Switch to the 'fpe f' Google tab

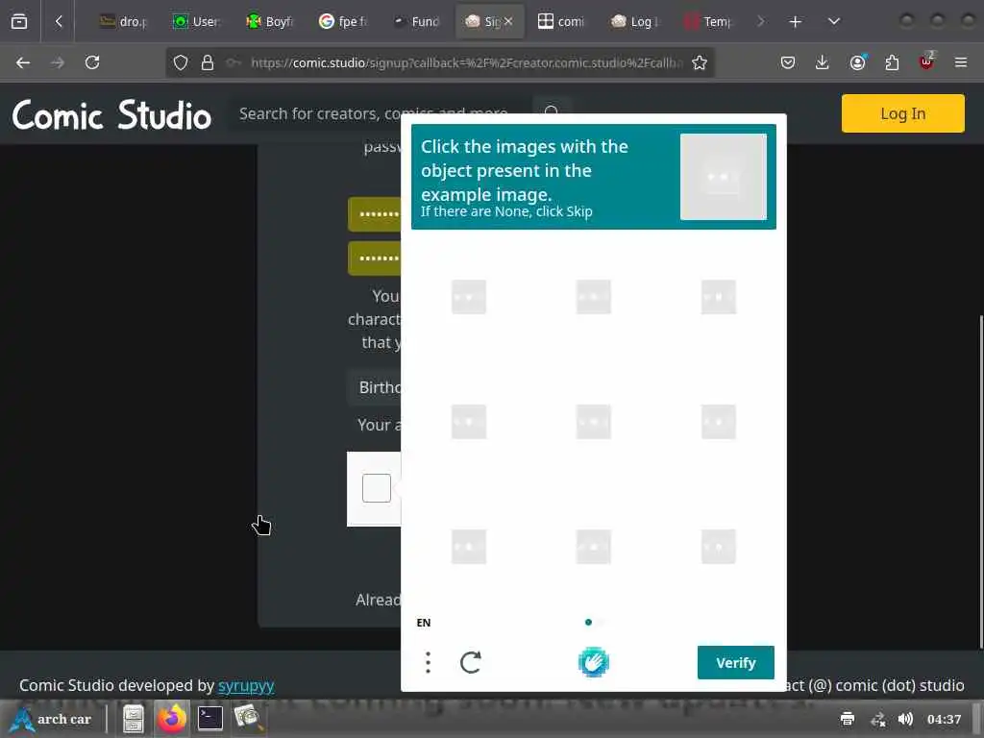pos(343,21)
